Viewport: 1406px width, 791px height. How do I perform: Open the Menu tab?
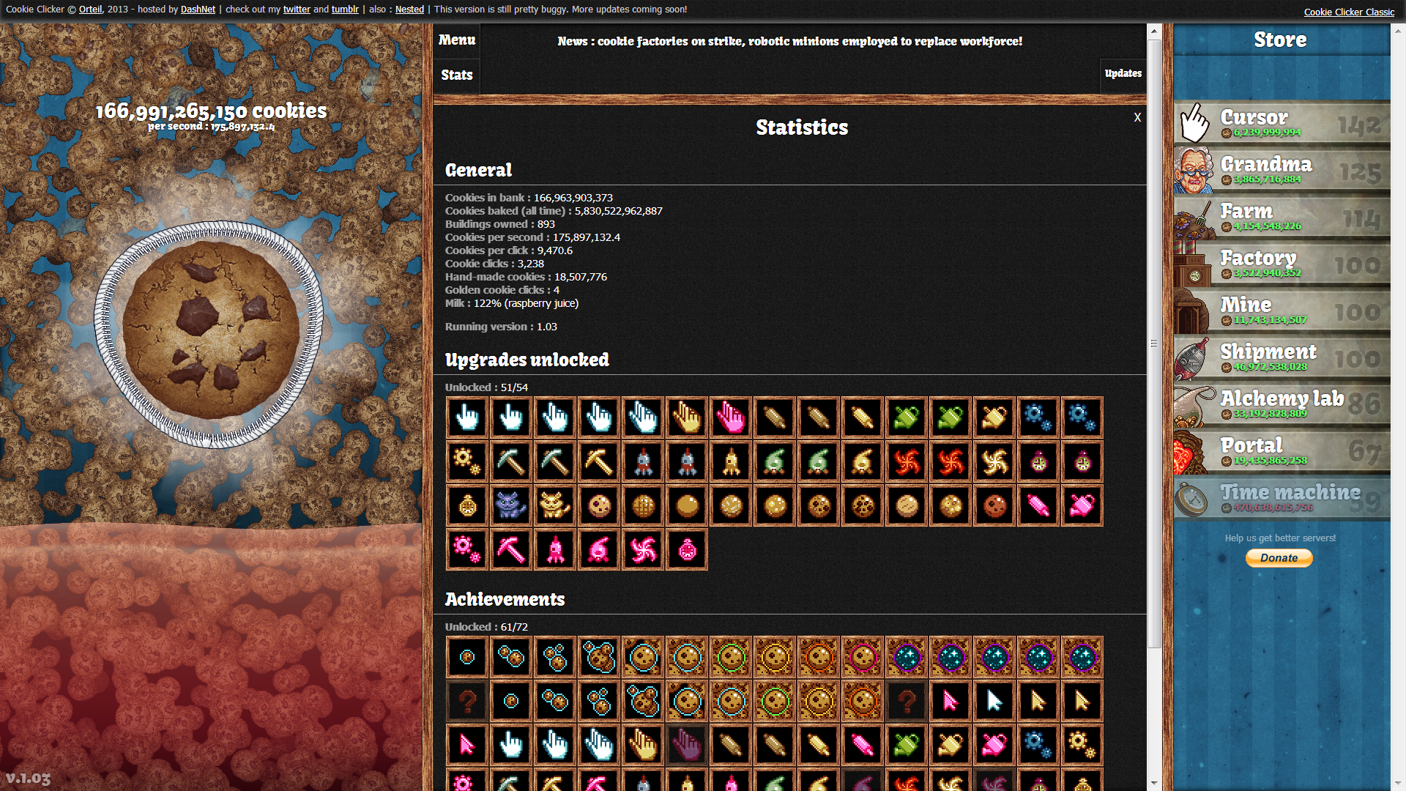click(x=457, y=40)
